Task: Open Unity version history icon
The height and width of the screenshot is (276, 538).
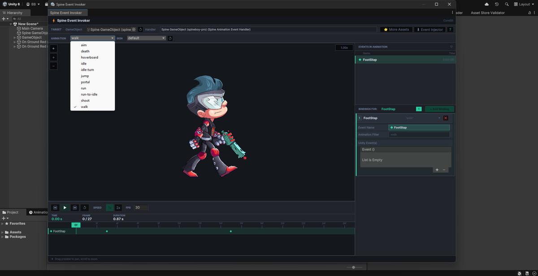Action: (497, 4)
